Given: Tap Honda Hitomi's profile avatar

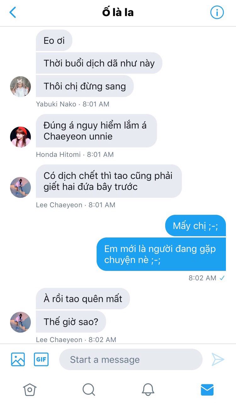Looking at the screenshot, I should 20,137.
